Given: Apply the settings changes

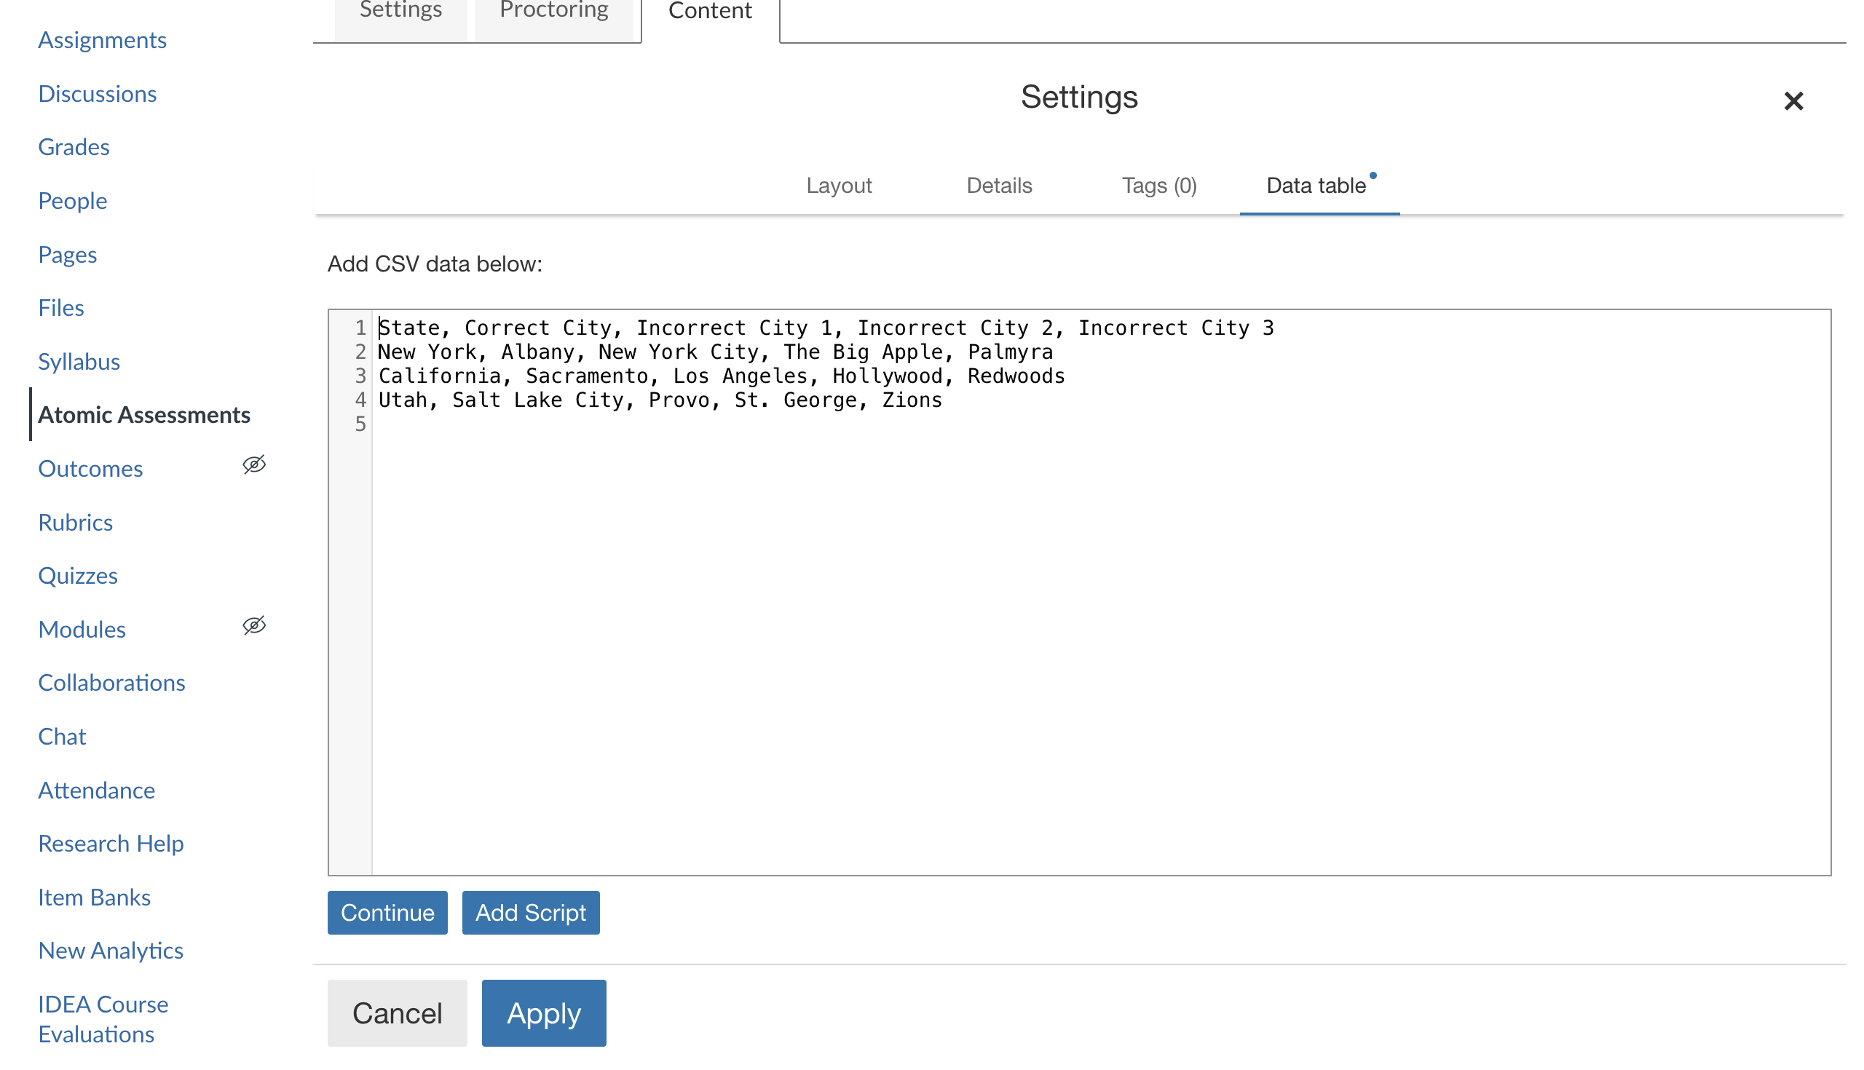Looking at the screenshot, I should coord(543,1012).
